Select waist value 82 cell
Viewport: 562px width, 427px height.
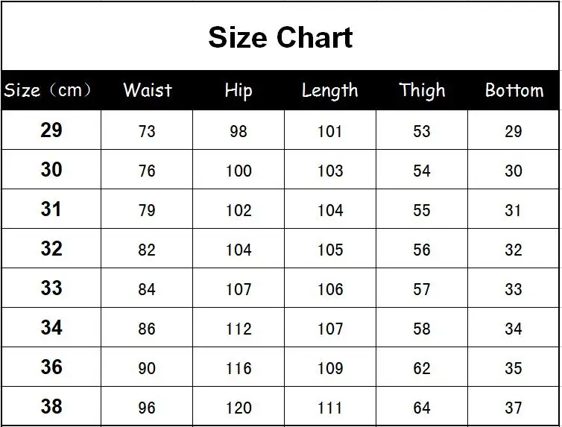coord(147,248)
